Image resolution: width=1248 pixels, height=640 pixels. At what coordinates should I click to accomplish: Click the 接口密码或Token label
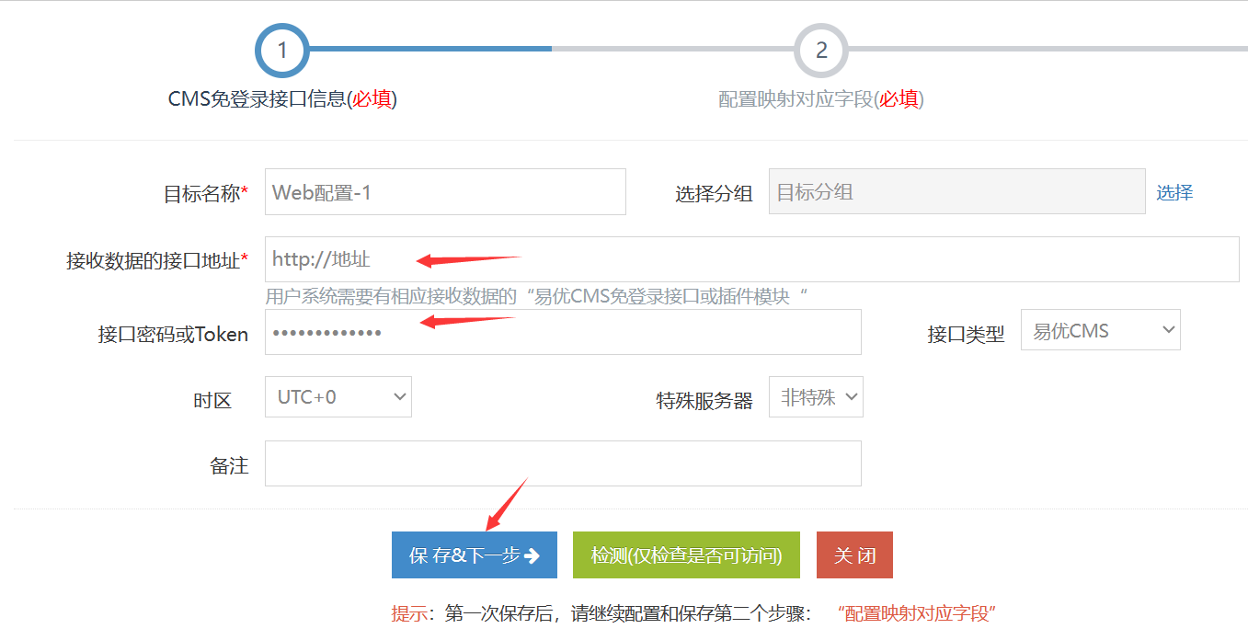tap(173, 334)
